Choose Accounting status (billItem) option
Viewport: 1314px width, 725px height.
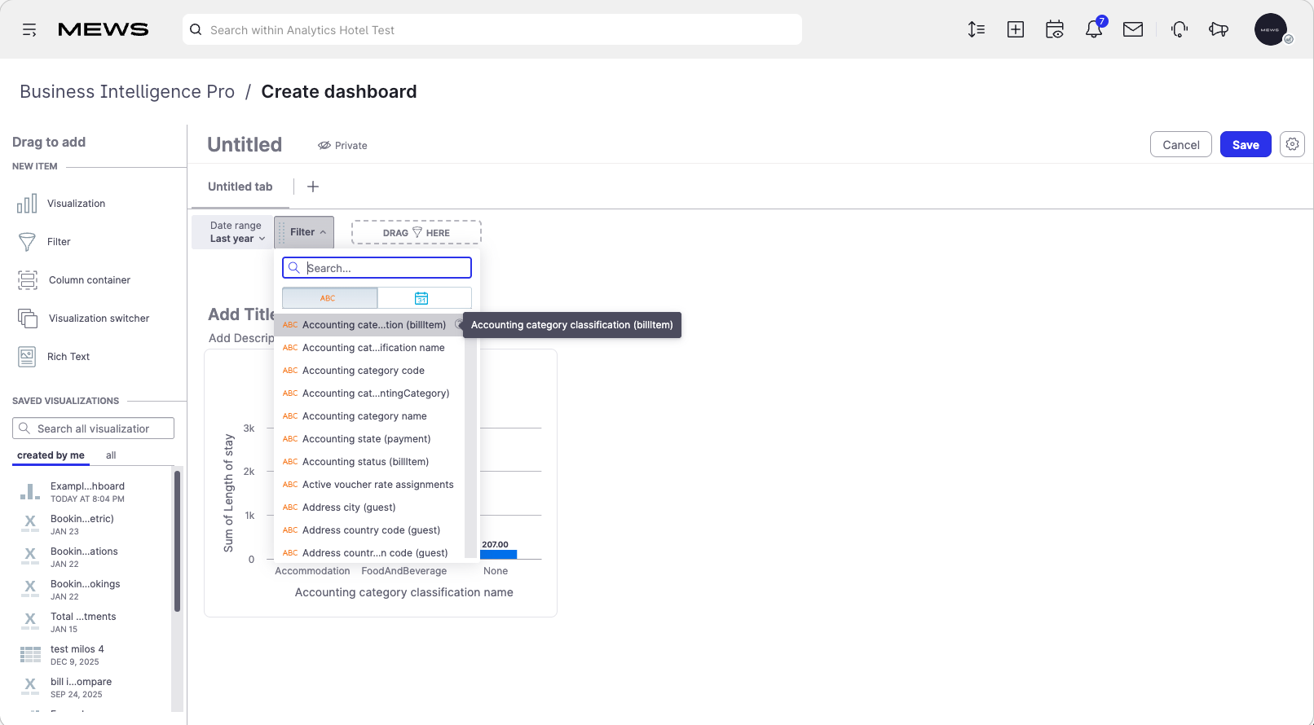369,462
